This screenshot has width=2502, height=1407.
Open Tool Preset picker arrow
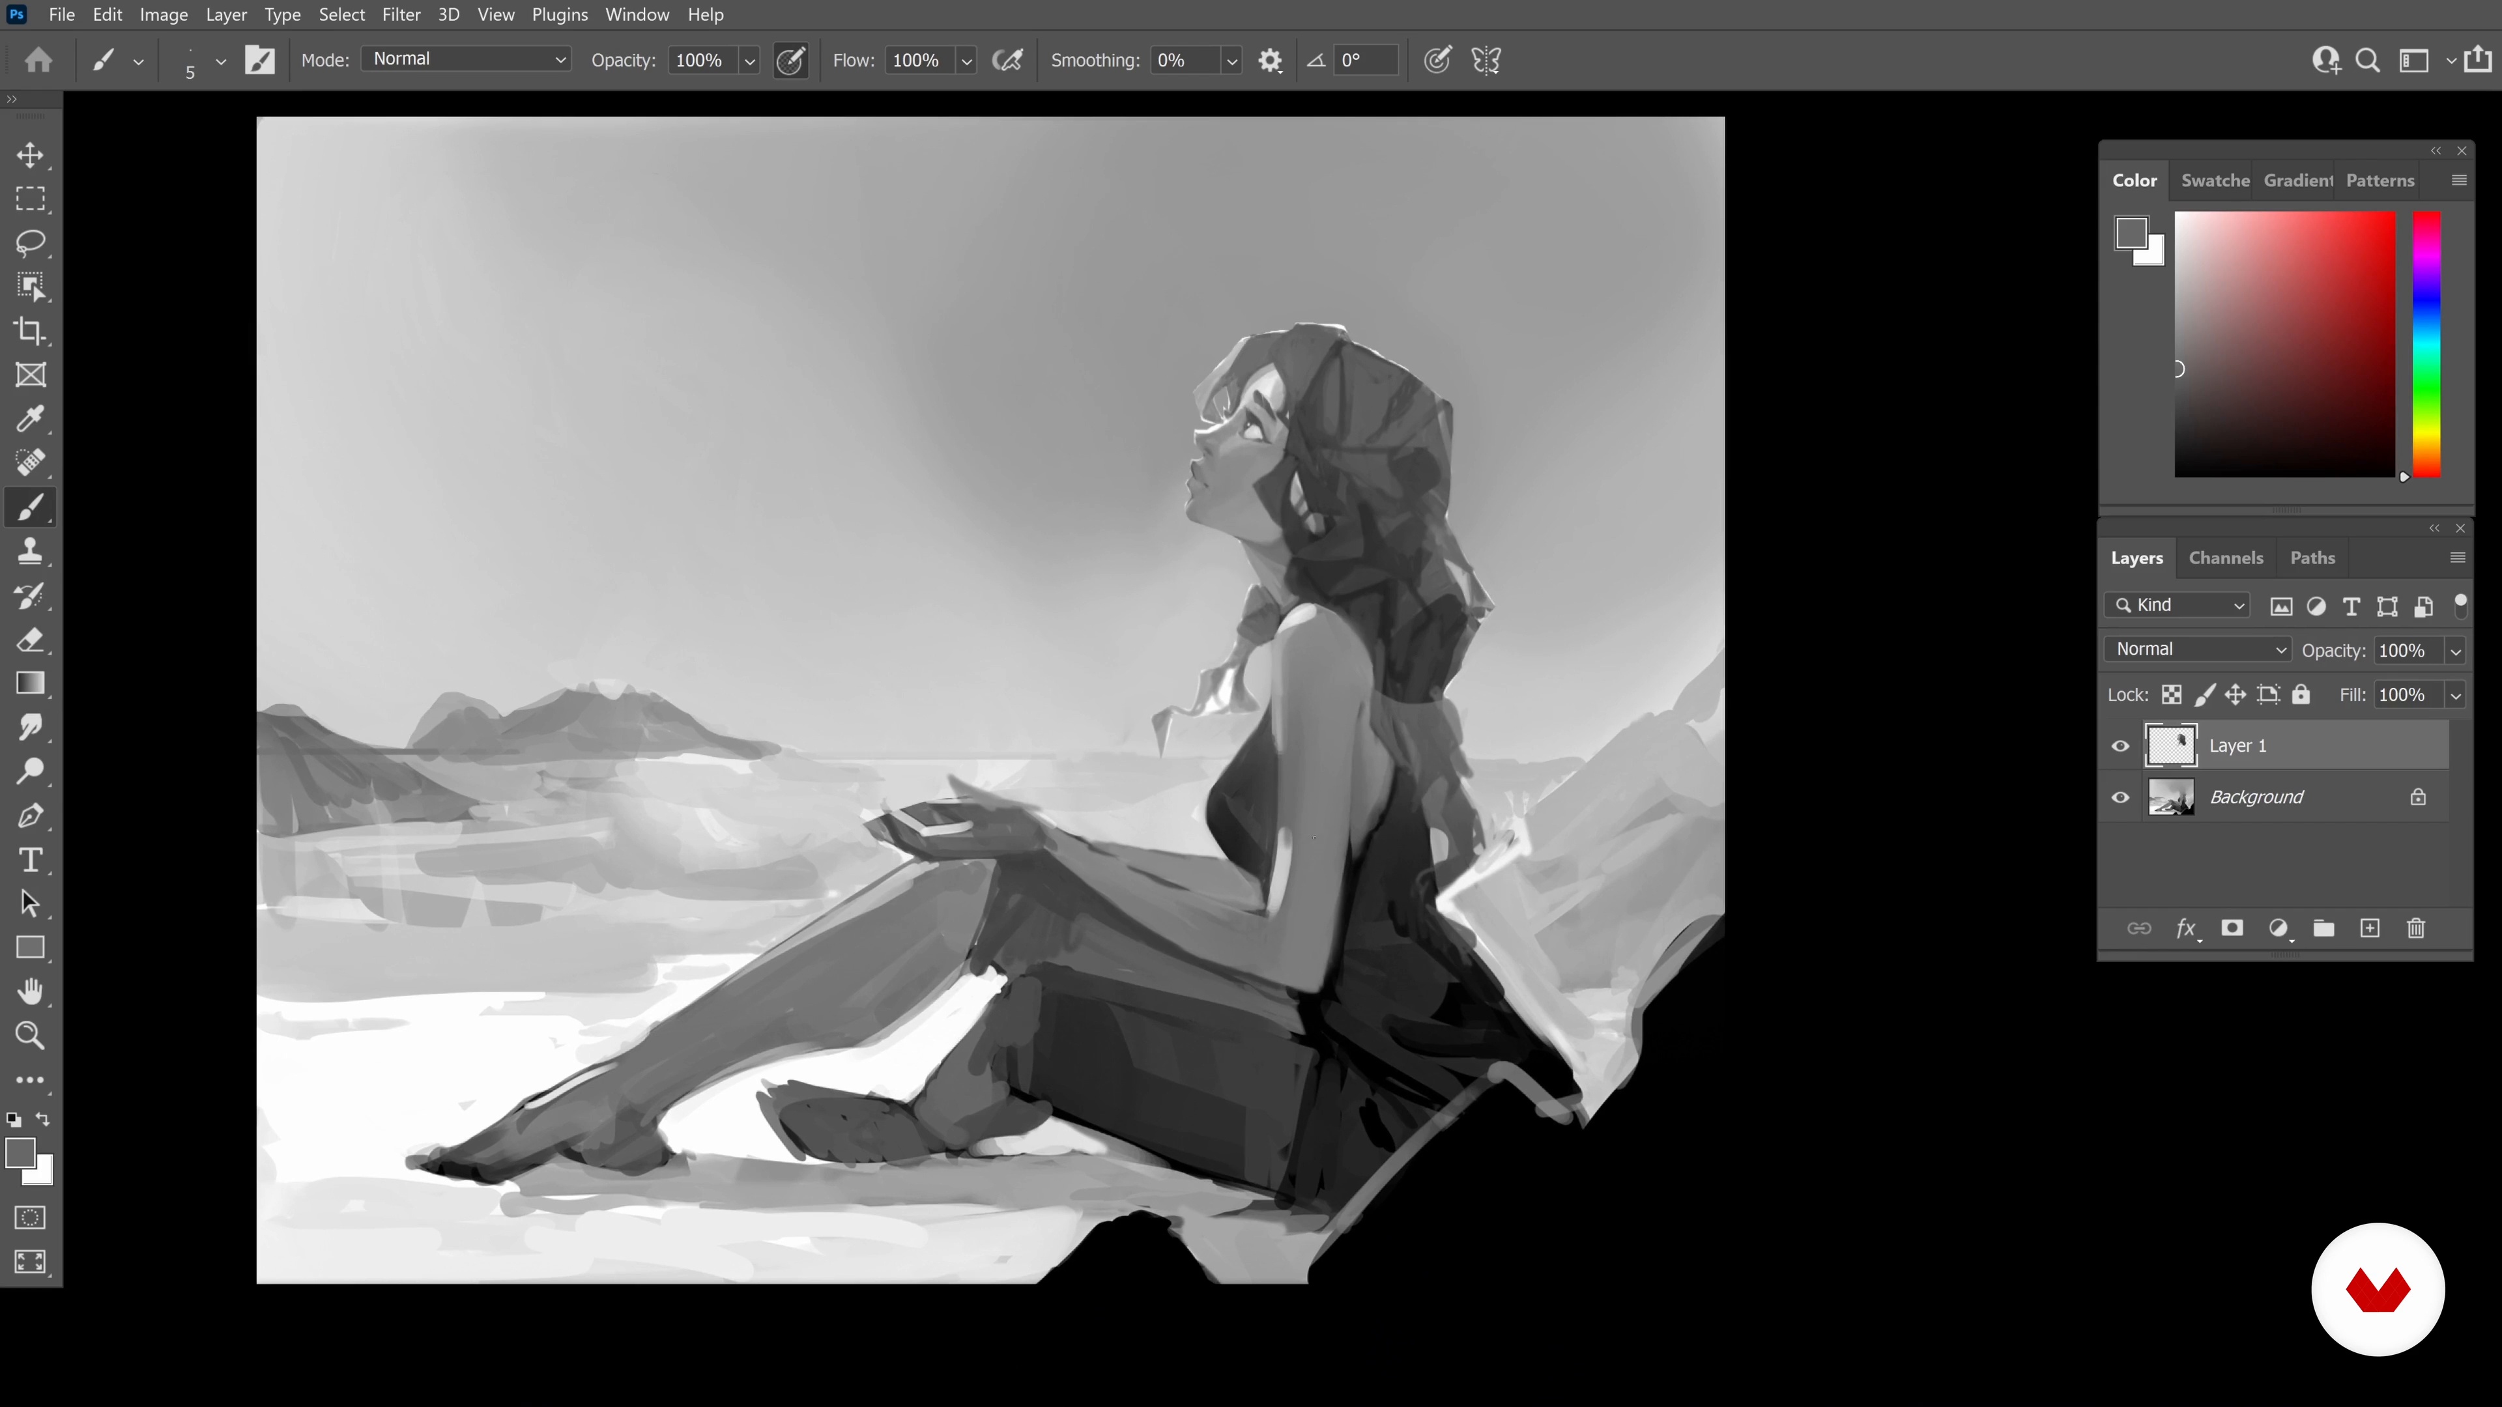[x=138, y=61]
